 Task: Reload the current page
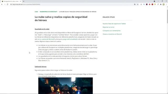[8, 4]
